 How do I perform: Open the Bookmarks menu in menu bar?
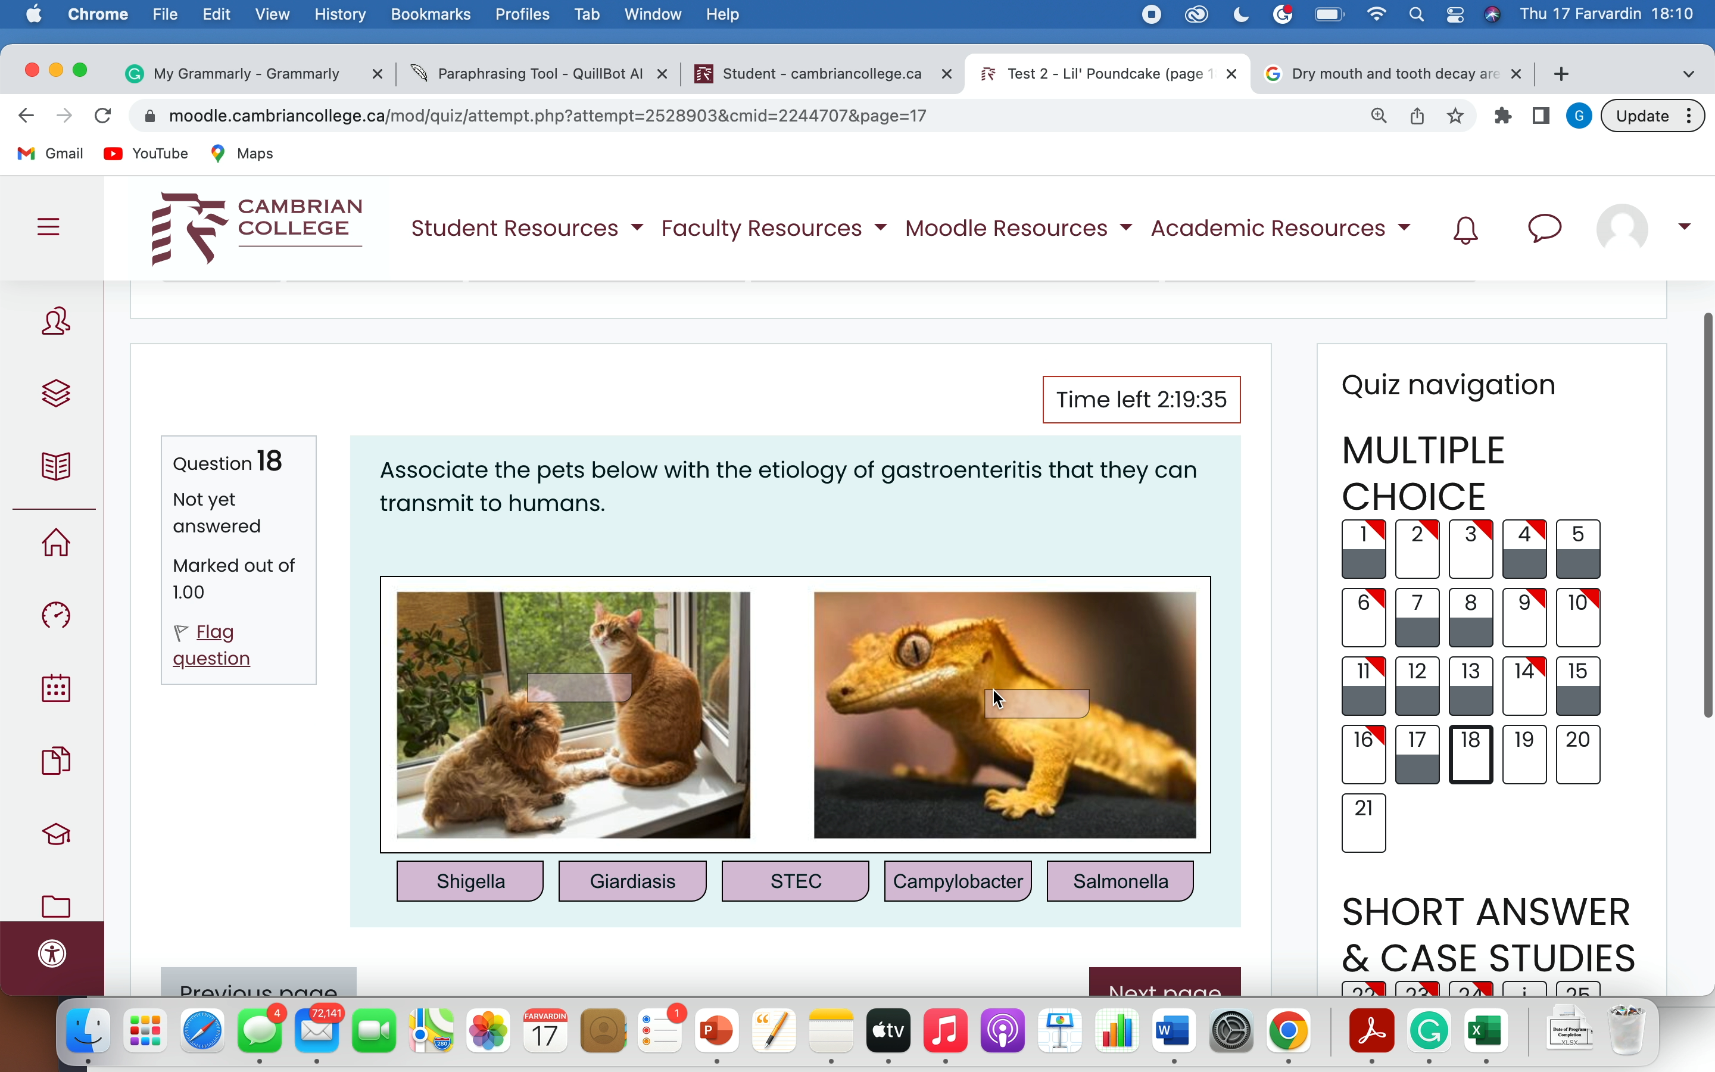pos(430,14)
